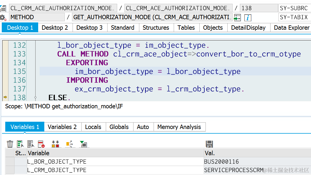Click the line number field showing 138
The height and width of the screenshot is (175, 311).
259,8
